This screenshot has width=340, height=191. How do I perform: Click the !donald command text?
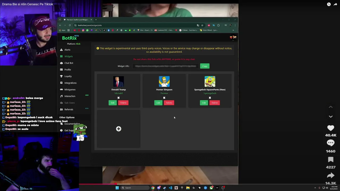click(x=118, y=93)
